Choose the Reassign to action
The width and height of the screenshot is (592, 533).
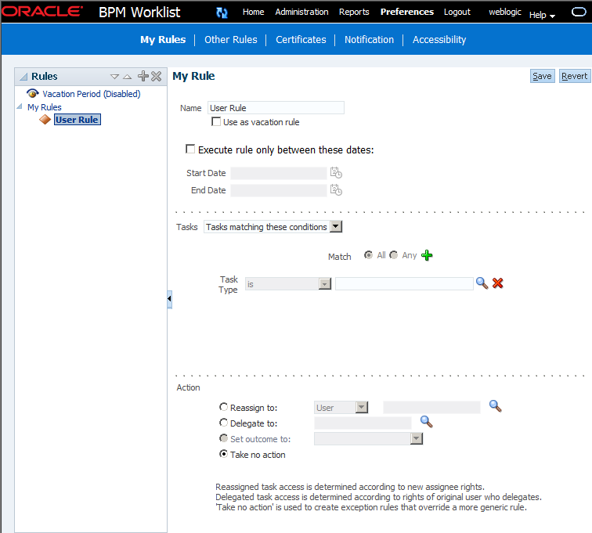[x=223, y=406]
